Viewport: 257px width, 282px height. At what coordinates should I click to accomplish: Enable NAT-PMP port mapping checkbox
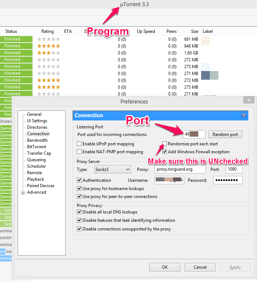coord(79,151)
